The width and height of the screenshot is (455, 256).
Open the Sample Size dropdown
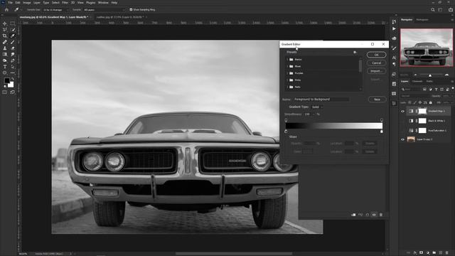56,9
